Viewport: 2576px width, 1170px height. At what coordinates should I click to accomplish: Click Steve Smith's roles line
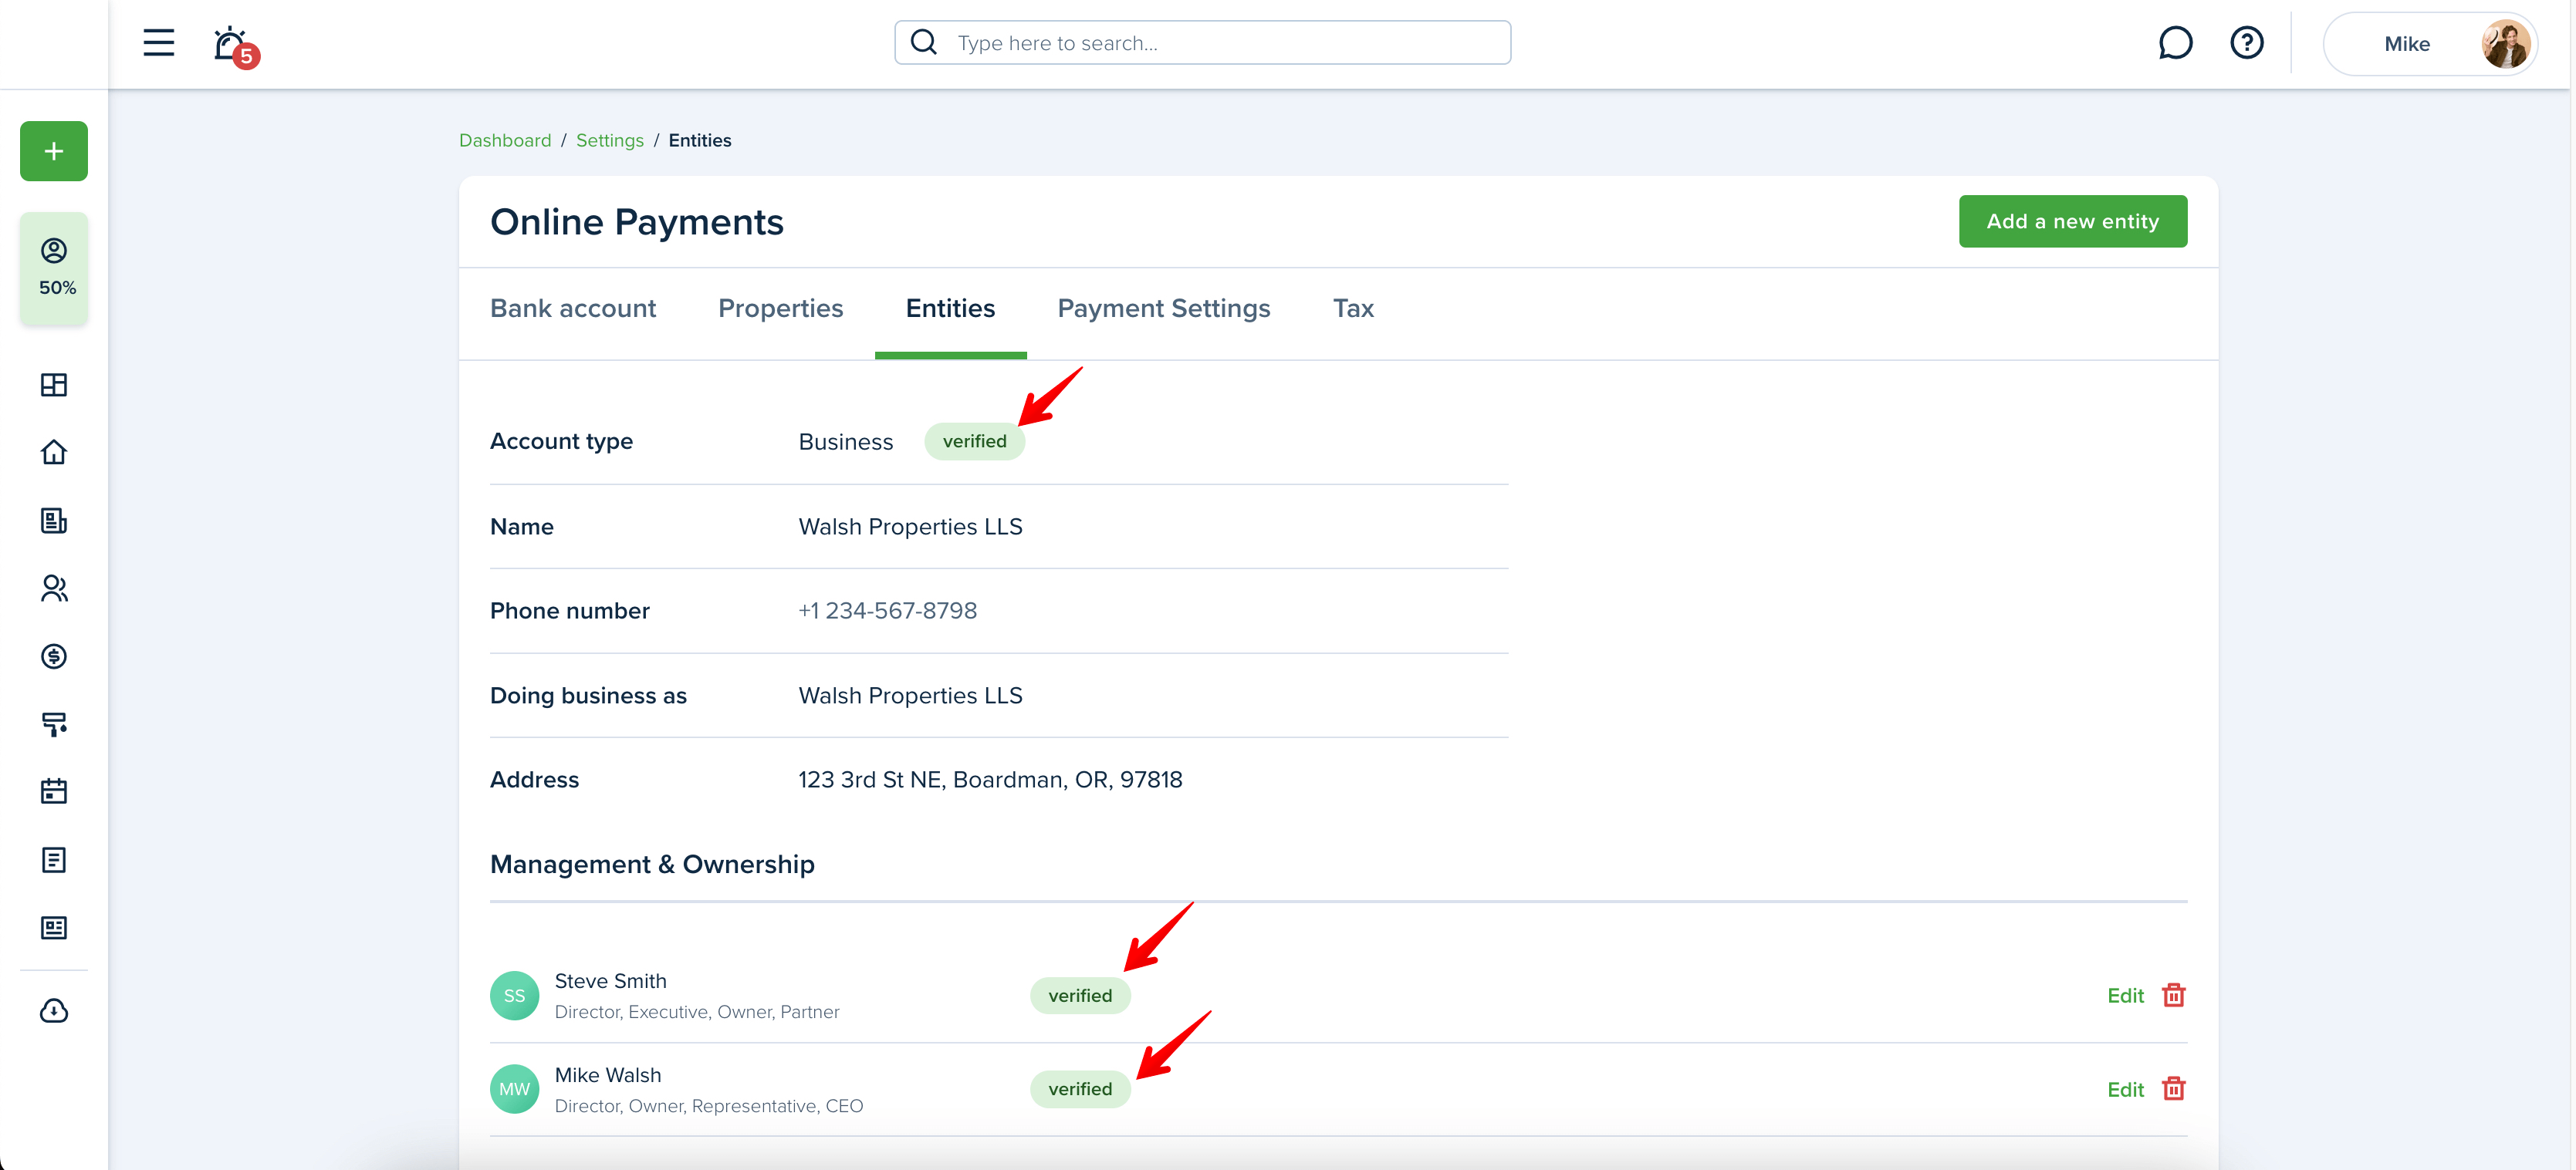point(697,1012)
